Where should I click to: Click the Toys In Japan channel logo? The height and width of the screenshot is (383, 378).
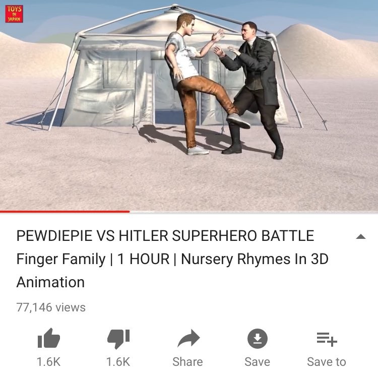(14, 14)
